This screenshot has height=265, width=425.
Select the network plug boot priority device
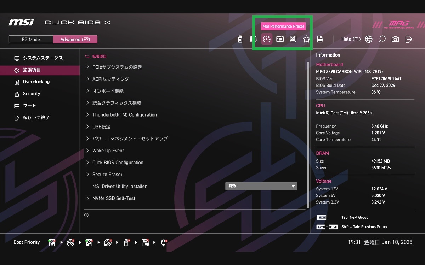click(x=164, y=242)
